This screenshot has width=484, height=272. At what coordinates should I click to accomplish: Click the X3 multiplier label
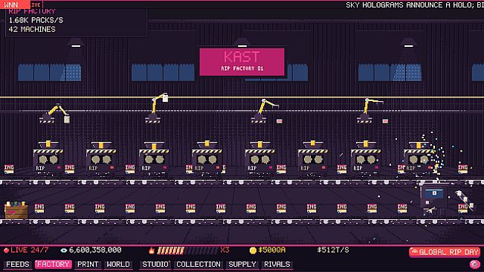coord(225,250)
